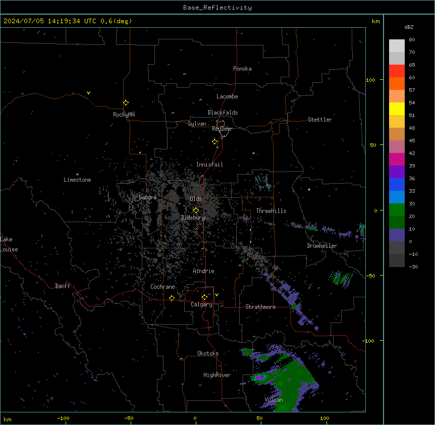Screen dimensions: 435x425
Task: Click the red swatch in dBZ legend
Action: click(x=397, y=71)
